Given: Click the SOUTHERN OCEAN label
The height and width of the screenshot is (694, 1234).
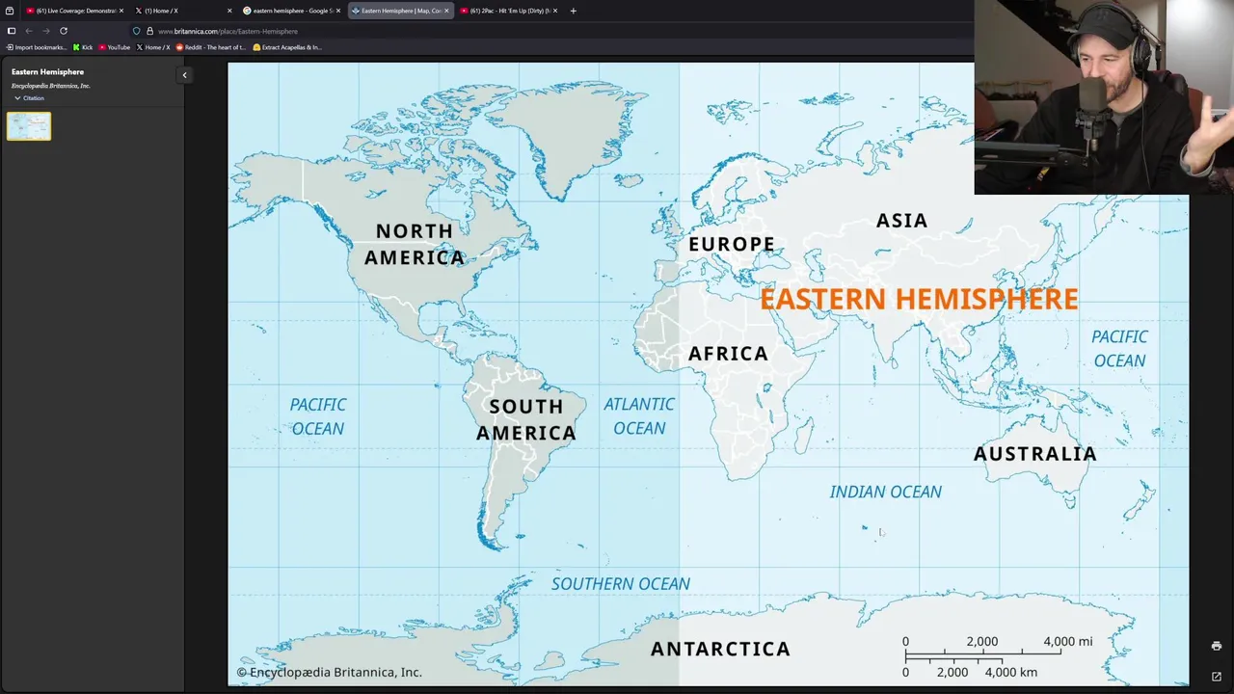Looking at the screenshot, I should point(621,584).
